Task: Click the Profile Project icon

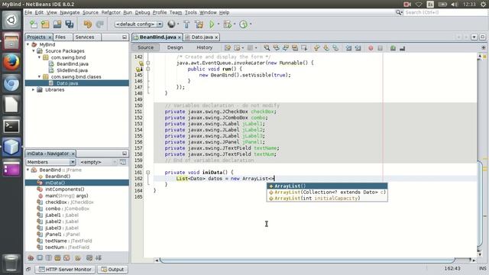Action: [x=243, y=24]
